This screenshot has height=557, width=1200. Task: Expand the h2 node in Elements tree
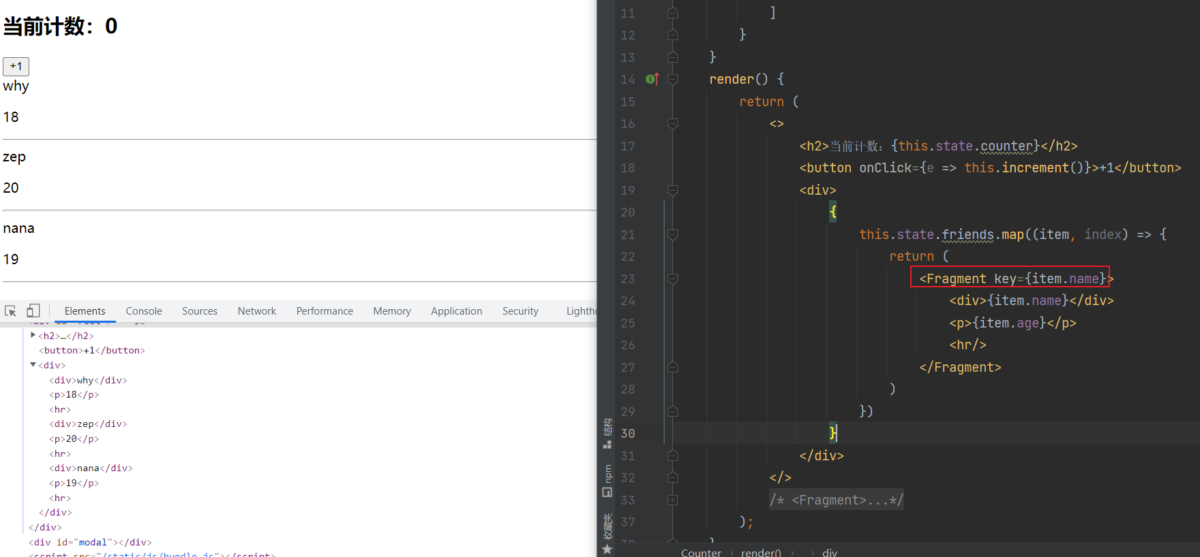tap(33, 335)
